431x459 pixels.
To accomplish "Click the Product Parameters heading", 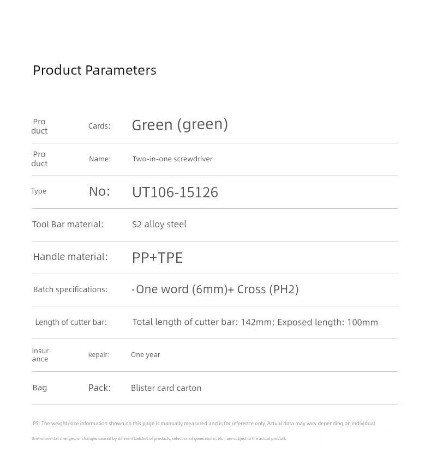I will pos(94,70).
